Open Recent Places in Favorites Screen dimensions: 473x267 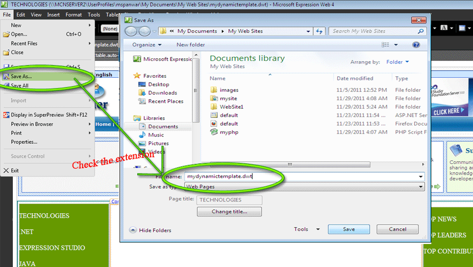[x=166, y=101]
